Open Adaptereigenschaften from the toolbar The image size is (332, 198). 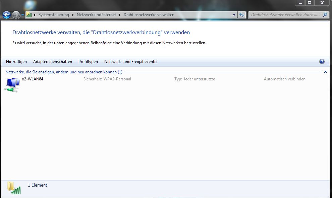pos(53,62)
